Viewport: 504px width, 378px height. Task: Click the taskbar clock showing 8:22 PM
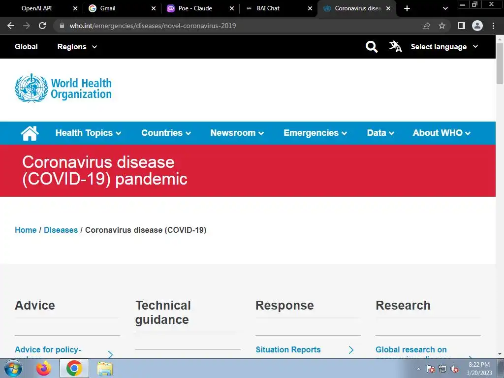479,369
